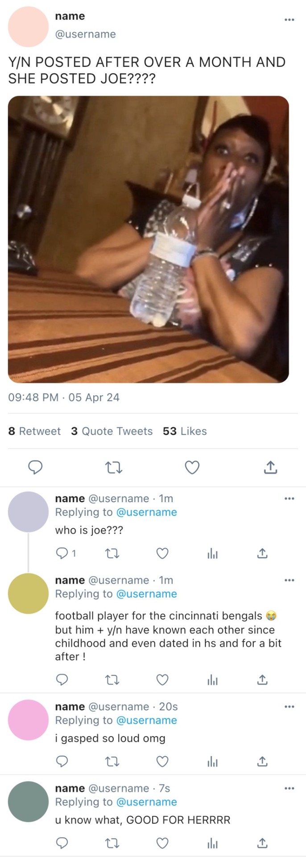Open more options for the main tweet
Image resolution: width=306 pixels, height=857 pixels.
pos(289,20)
